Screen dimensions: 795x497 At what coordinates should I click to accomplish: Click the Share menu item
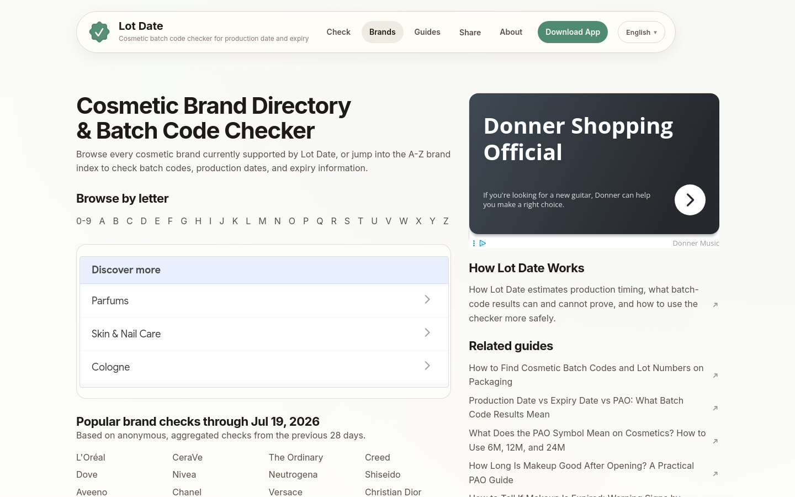pos(470,32)
